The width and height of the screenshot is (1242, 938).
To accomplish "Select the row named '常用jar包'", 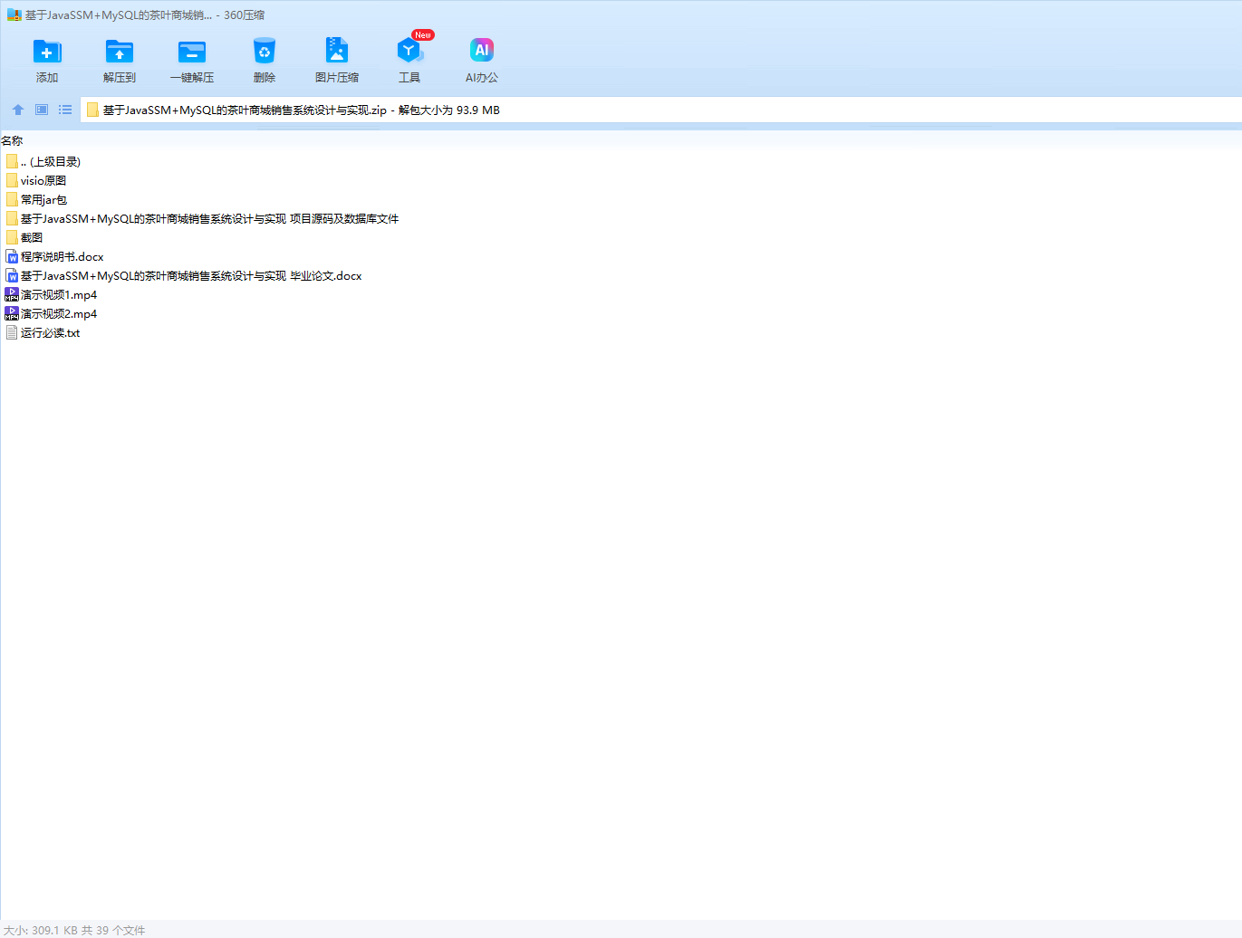I will pyautogui.click(x=43, y=199).
